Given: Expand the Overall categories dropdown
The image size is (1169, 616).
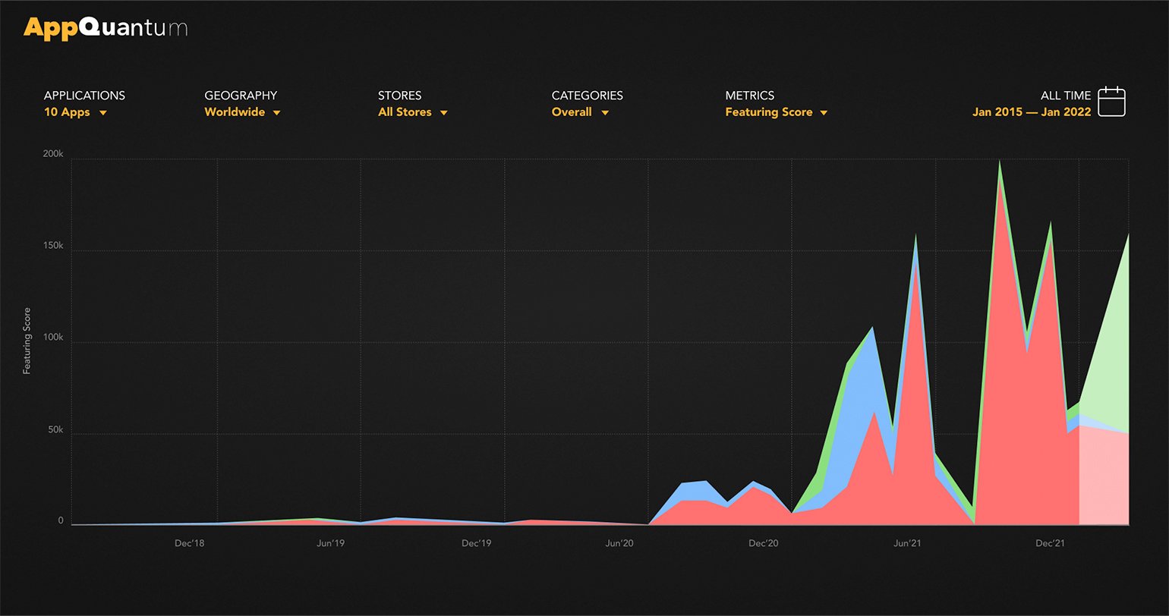Looking at the screenshot, I should (605, 113).
